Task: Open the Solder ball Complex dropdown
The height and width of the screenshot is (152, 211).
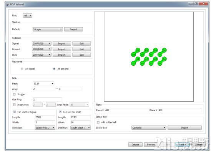Action: tap(149, 128)
